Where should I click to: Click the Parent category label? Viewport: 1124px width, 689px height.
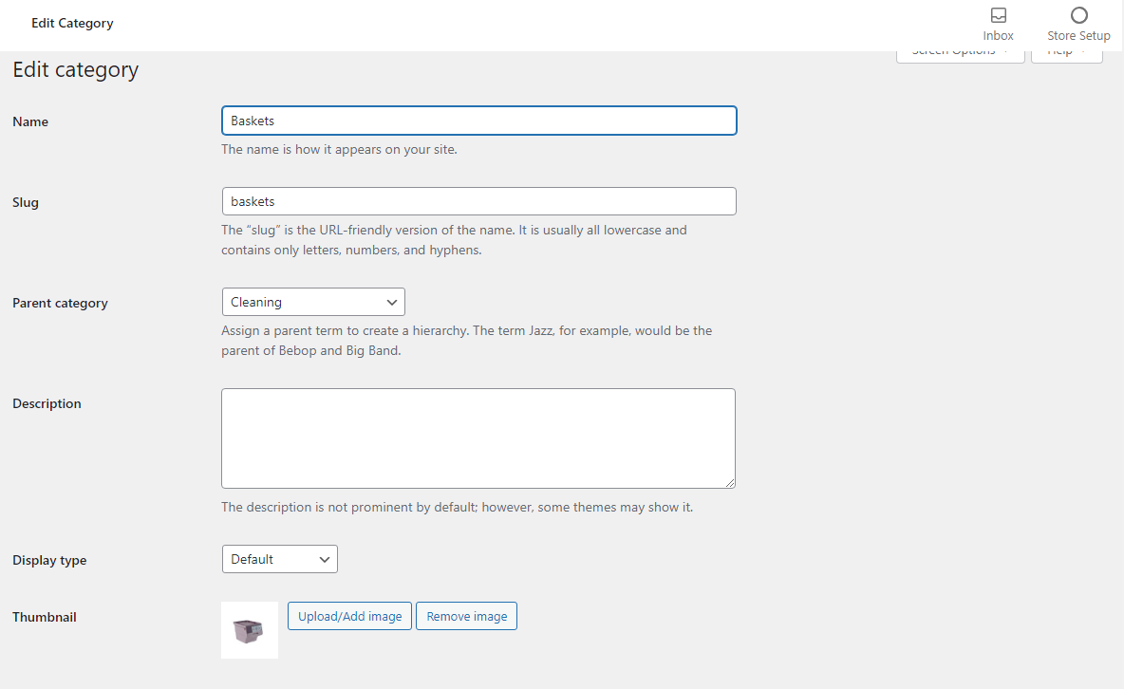point(60,304)
